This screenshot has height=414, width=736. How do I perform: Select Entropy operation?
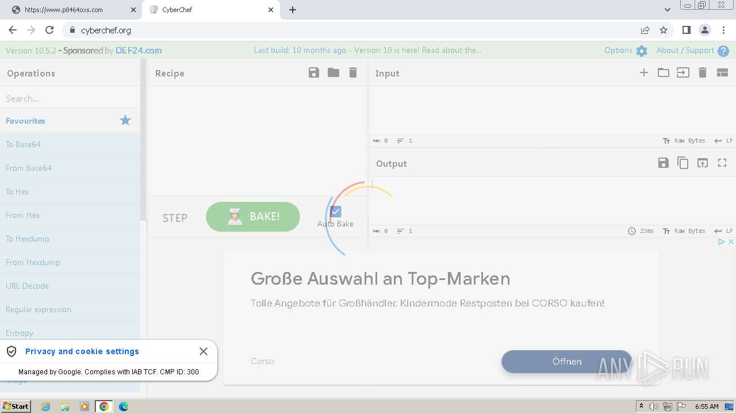(70, 333)
